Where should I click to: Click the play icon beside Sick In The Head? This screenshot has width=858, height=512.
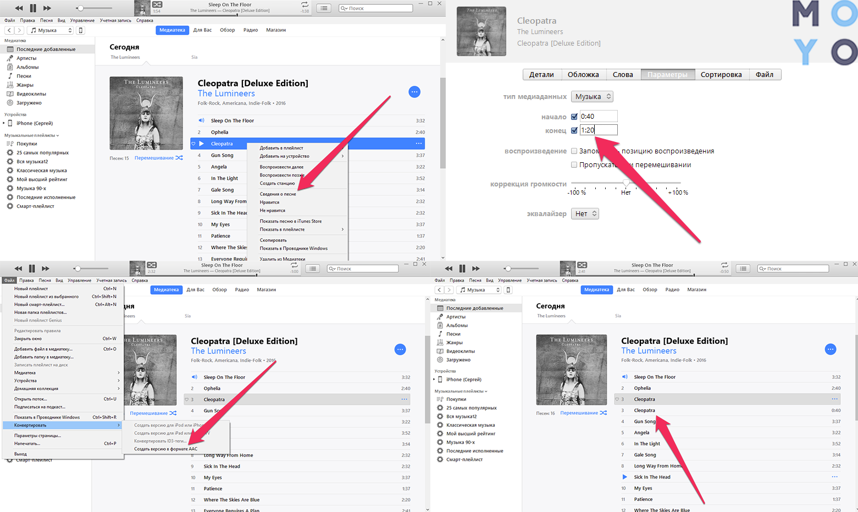[x=624, y=477]
